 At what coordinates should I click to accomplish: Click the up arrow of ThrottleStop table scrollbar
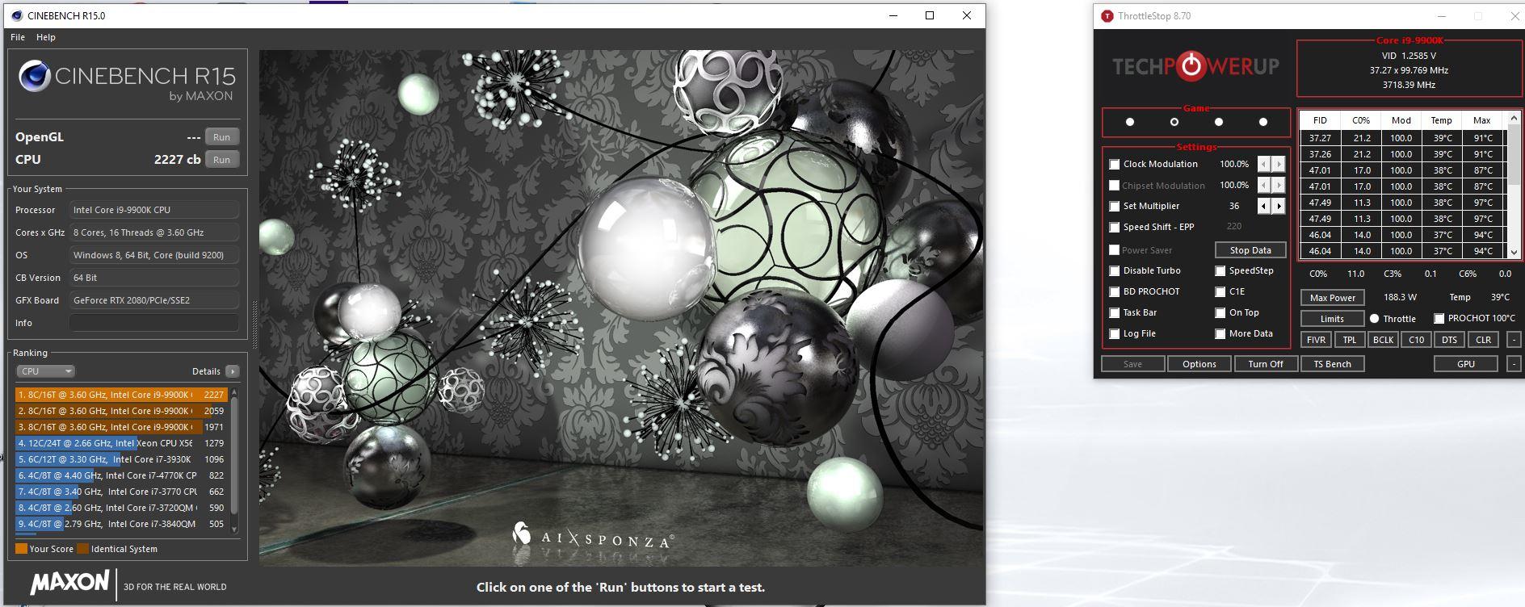tap(1514, 119)
